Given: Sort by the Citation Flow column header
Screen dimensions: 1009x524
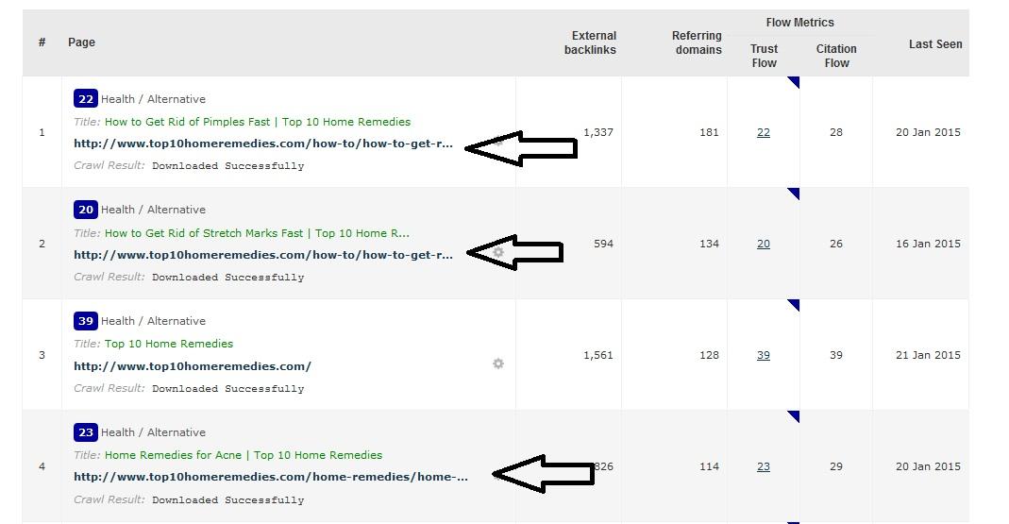Looking at the screenshot, I should coord(836,56).
